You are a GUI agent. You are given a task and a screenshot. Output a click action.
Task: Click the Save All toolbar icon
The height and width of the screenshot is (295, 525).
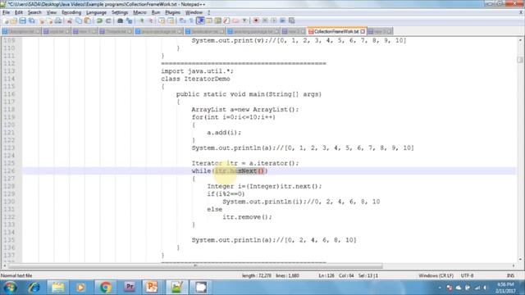coord(31,20)
